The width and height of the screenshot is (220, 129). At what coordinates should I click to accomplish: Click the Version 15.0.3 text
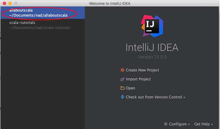click(152, 57)
